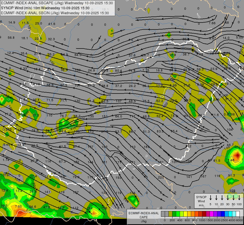
Task: Click the map value 7.66
Action: (212, 23)
